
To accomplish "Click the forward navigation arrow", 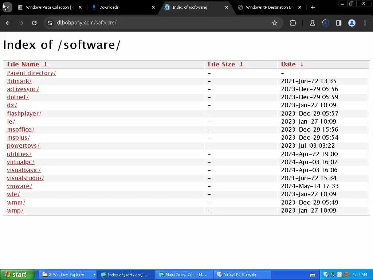I will click(21, 23).
